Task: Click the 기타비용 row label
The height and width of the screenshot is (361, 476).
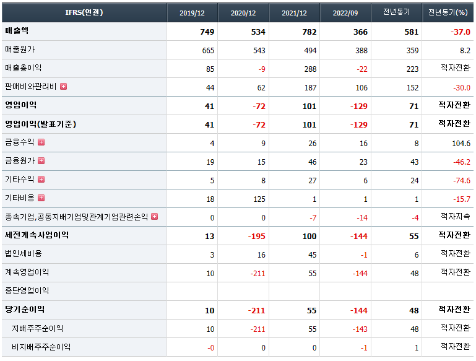Action: coord(20,198)
